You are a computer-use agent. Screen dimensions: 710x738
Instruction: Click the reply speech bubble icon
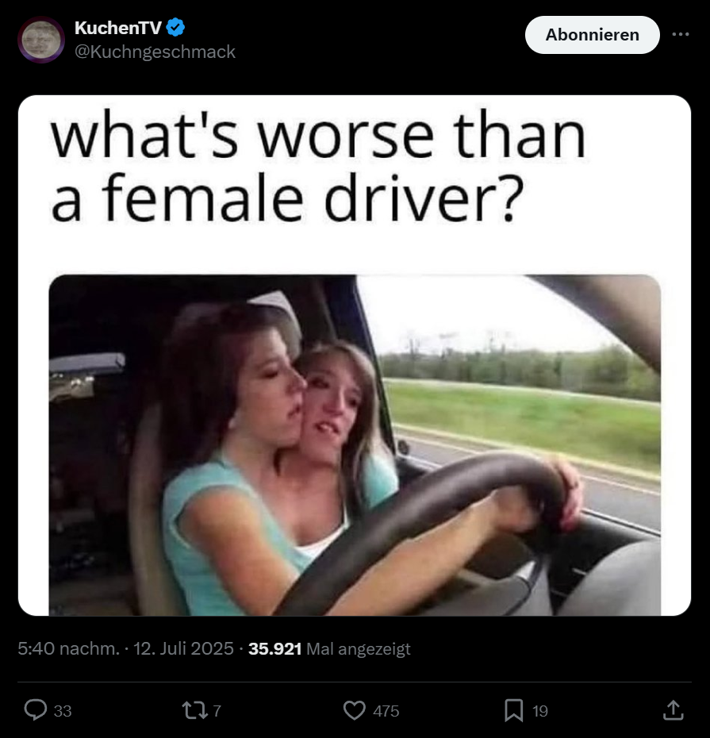pyautogui.click(x=35, y=710)
